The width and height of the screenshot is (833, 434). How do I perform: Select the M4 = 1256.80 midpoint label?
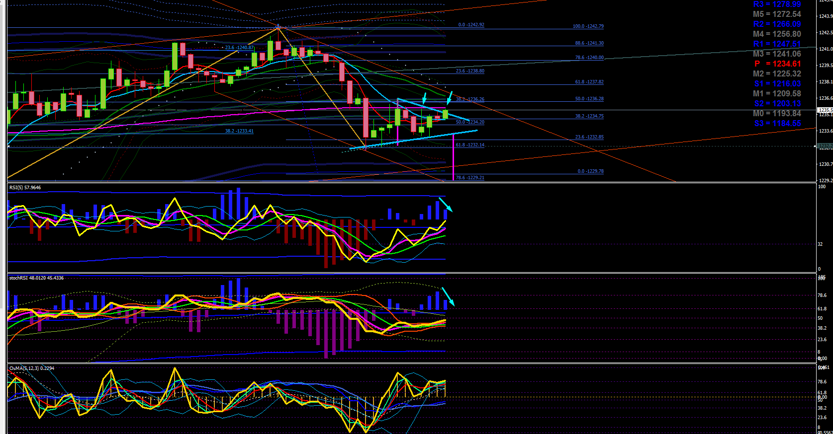777,34
